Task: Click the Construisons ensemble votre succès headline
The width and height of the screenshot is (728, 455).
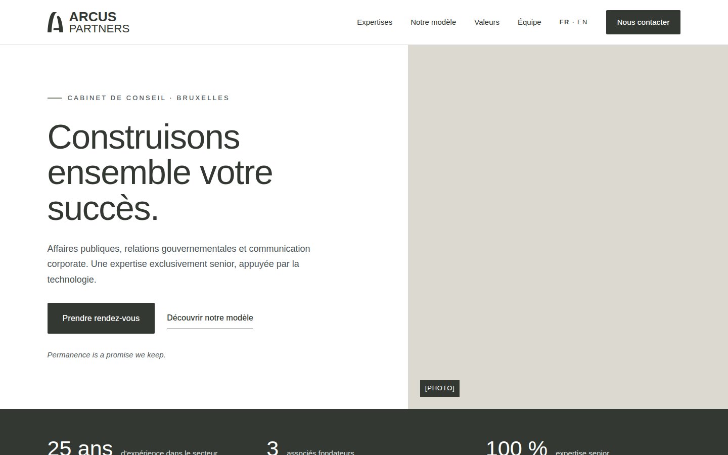Action: point(160,172)
